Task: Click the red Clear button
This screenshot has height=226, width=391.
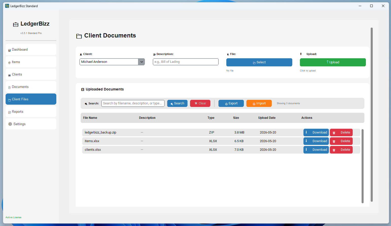Action: 200,103
